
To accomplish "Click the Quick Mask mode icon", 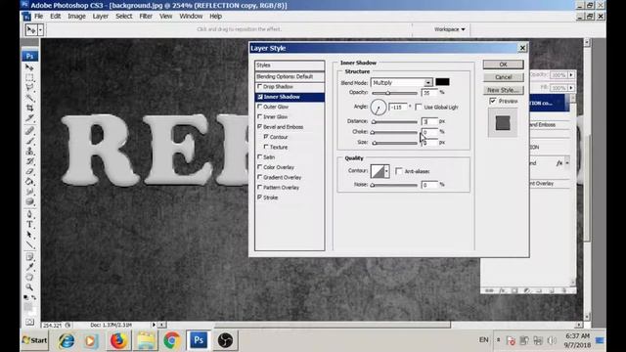I will pyautogui.click(x=29, y=322).
